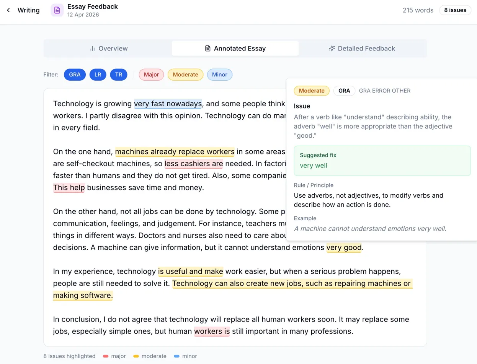Image resolution: width=477 pixels, height=364 pixels.
Task: Switch to the Annotated Essay tab
Action: tap(235, 49)
